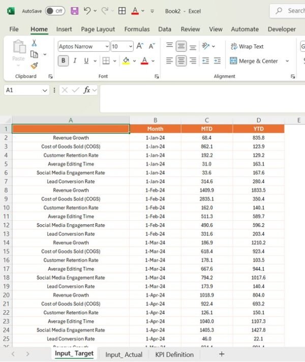Click the Increase Indent icon
305x362 pixels.
pos(217,61)
